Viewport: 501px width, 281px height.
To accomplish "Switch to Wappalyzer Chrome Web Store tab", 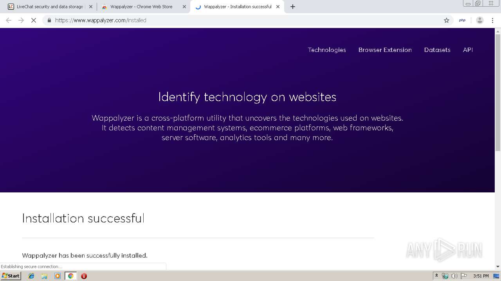I will click(141, 7).
